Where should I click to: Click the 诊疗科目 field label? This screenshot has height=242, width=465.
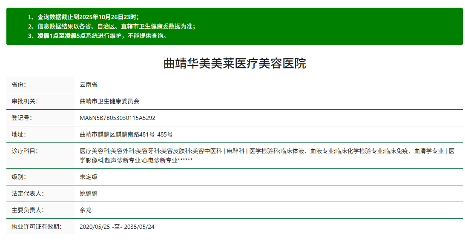25,151
